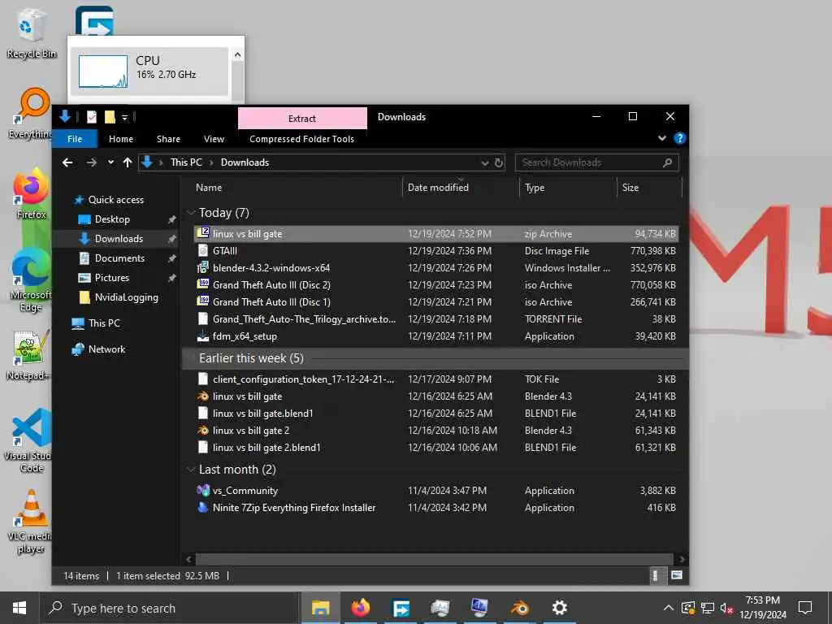Open the address bar history dropdown
Viewport: 832px width, 624px height.
click(484, 162)
